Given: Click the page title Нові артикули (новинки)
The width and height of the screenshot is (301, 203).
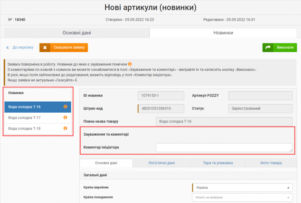Looking at the screenshot, I should [x=150, y=8].
